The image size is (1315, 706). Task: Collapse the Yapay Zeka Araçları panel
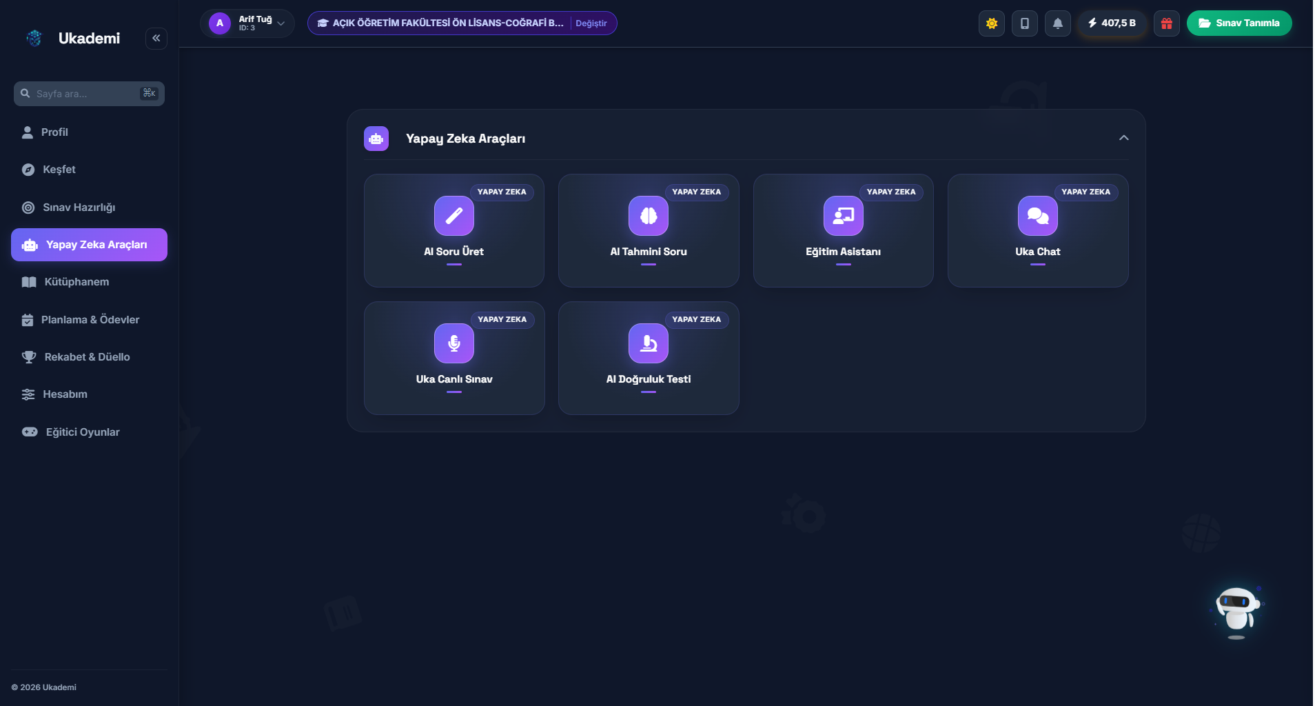tap(1124, 138)
